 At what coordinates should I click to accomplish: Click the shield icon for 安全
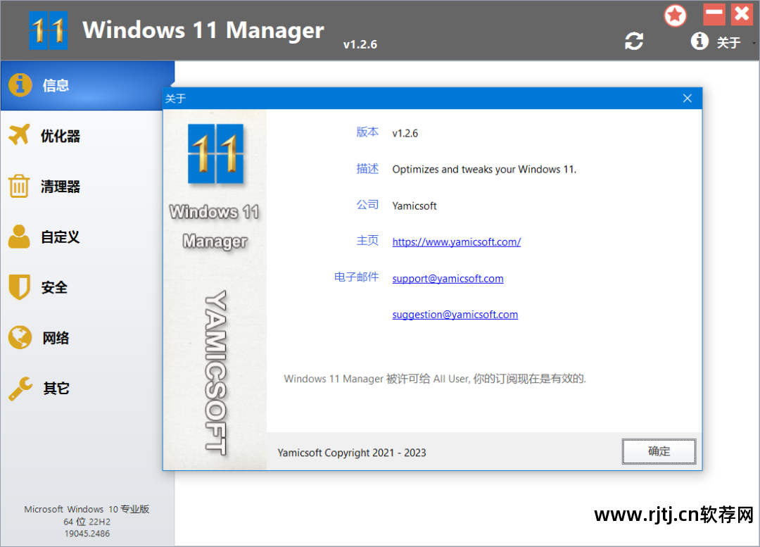pyautogui.click(x=20, y=287)
